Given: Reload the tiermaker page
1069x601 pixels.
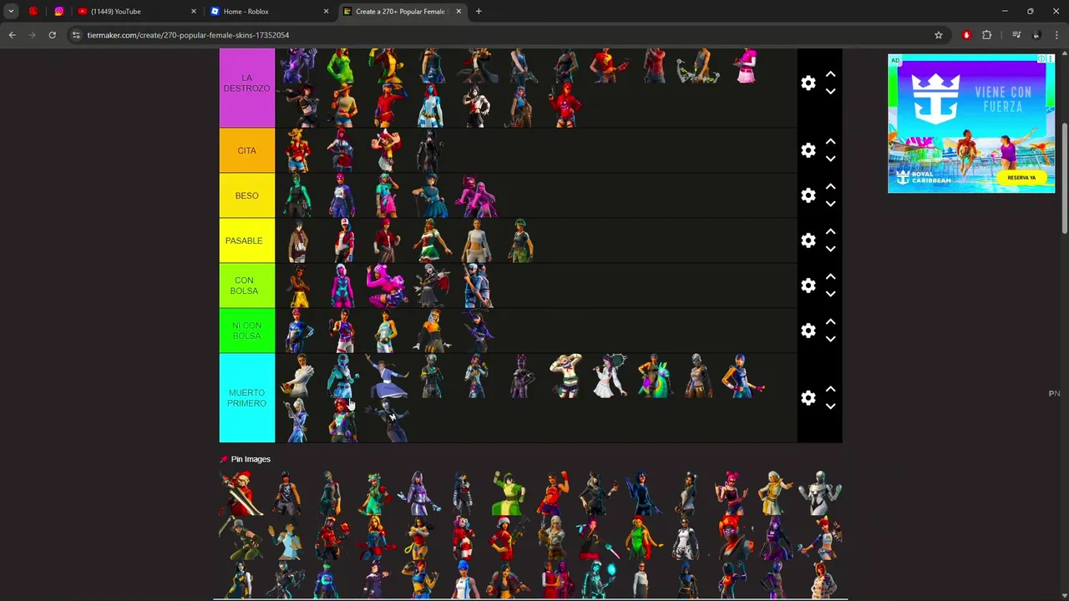Looking at the screenshot, I should pos(52,35).
